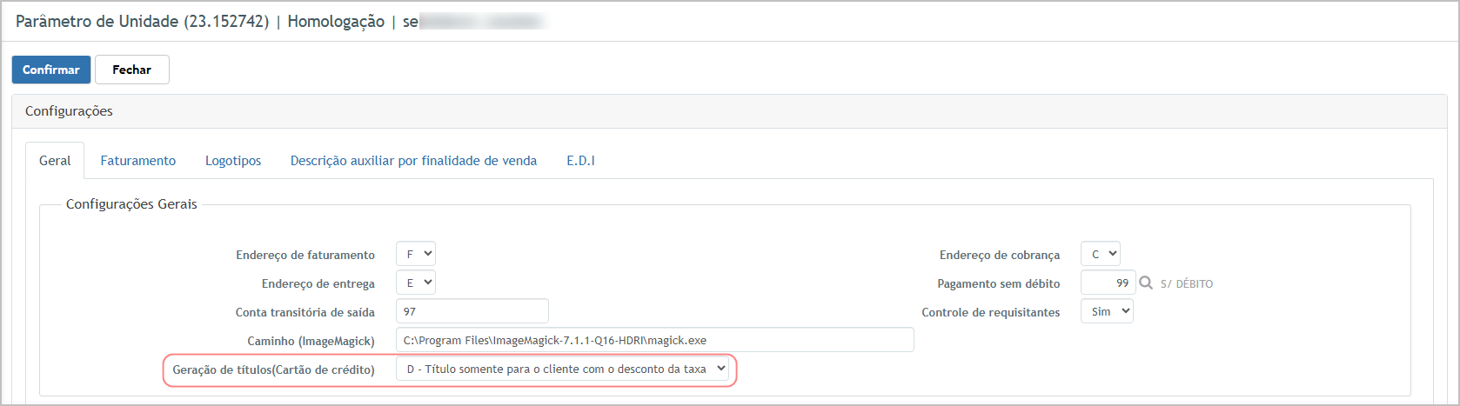This screenshot has height=406, width=1460.
Task: Click the Endereço de faturamento label
Action: pyautogui.click(x=305, y=255)
